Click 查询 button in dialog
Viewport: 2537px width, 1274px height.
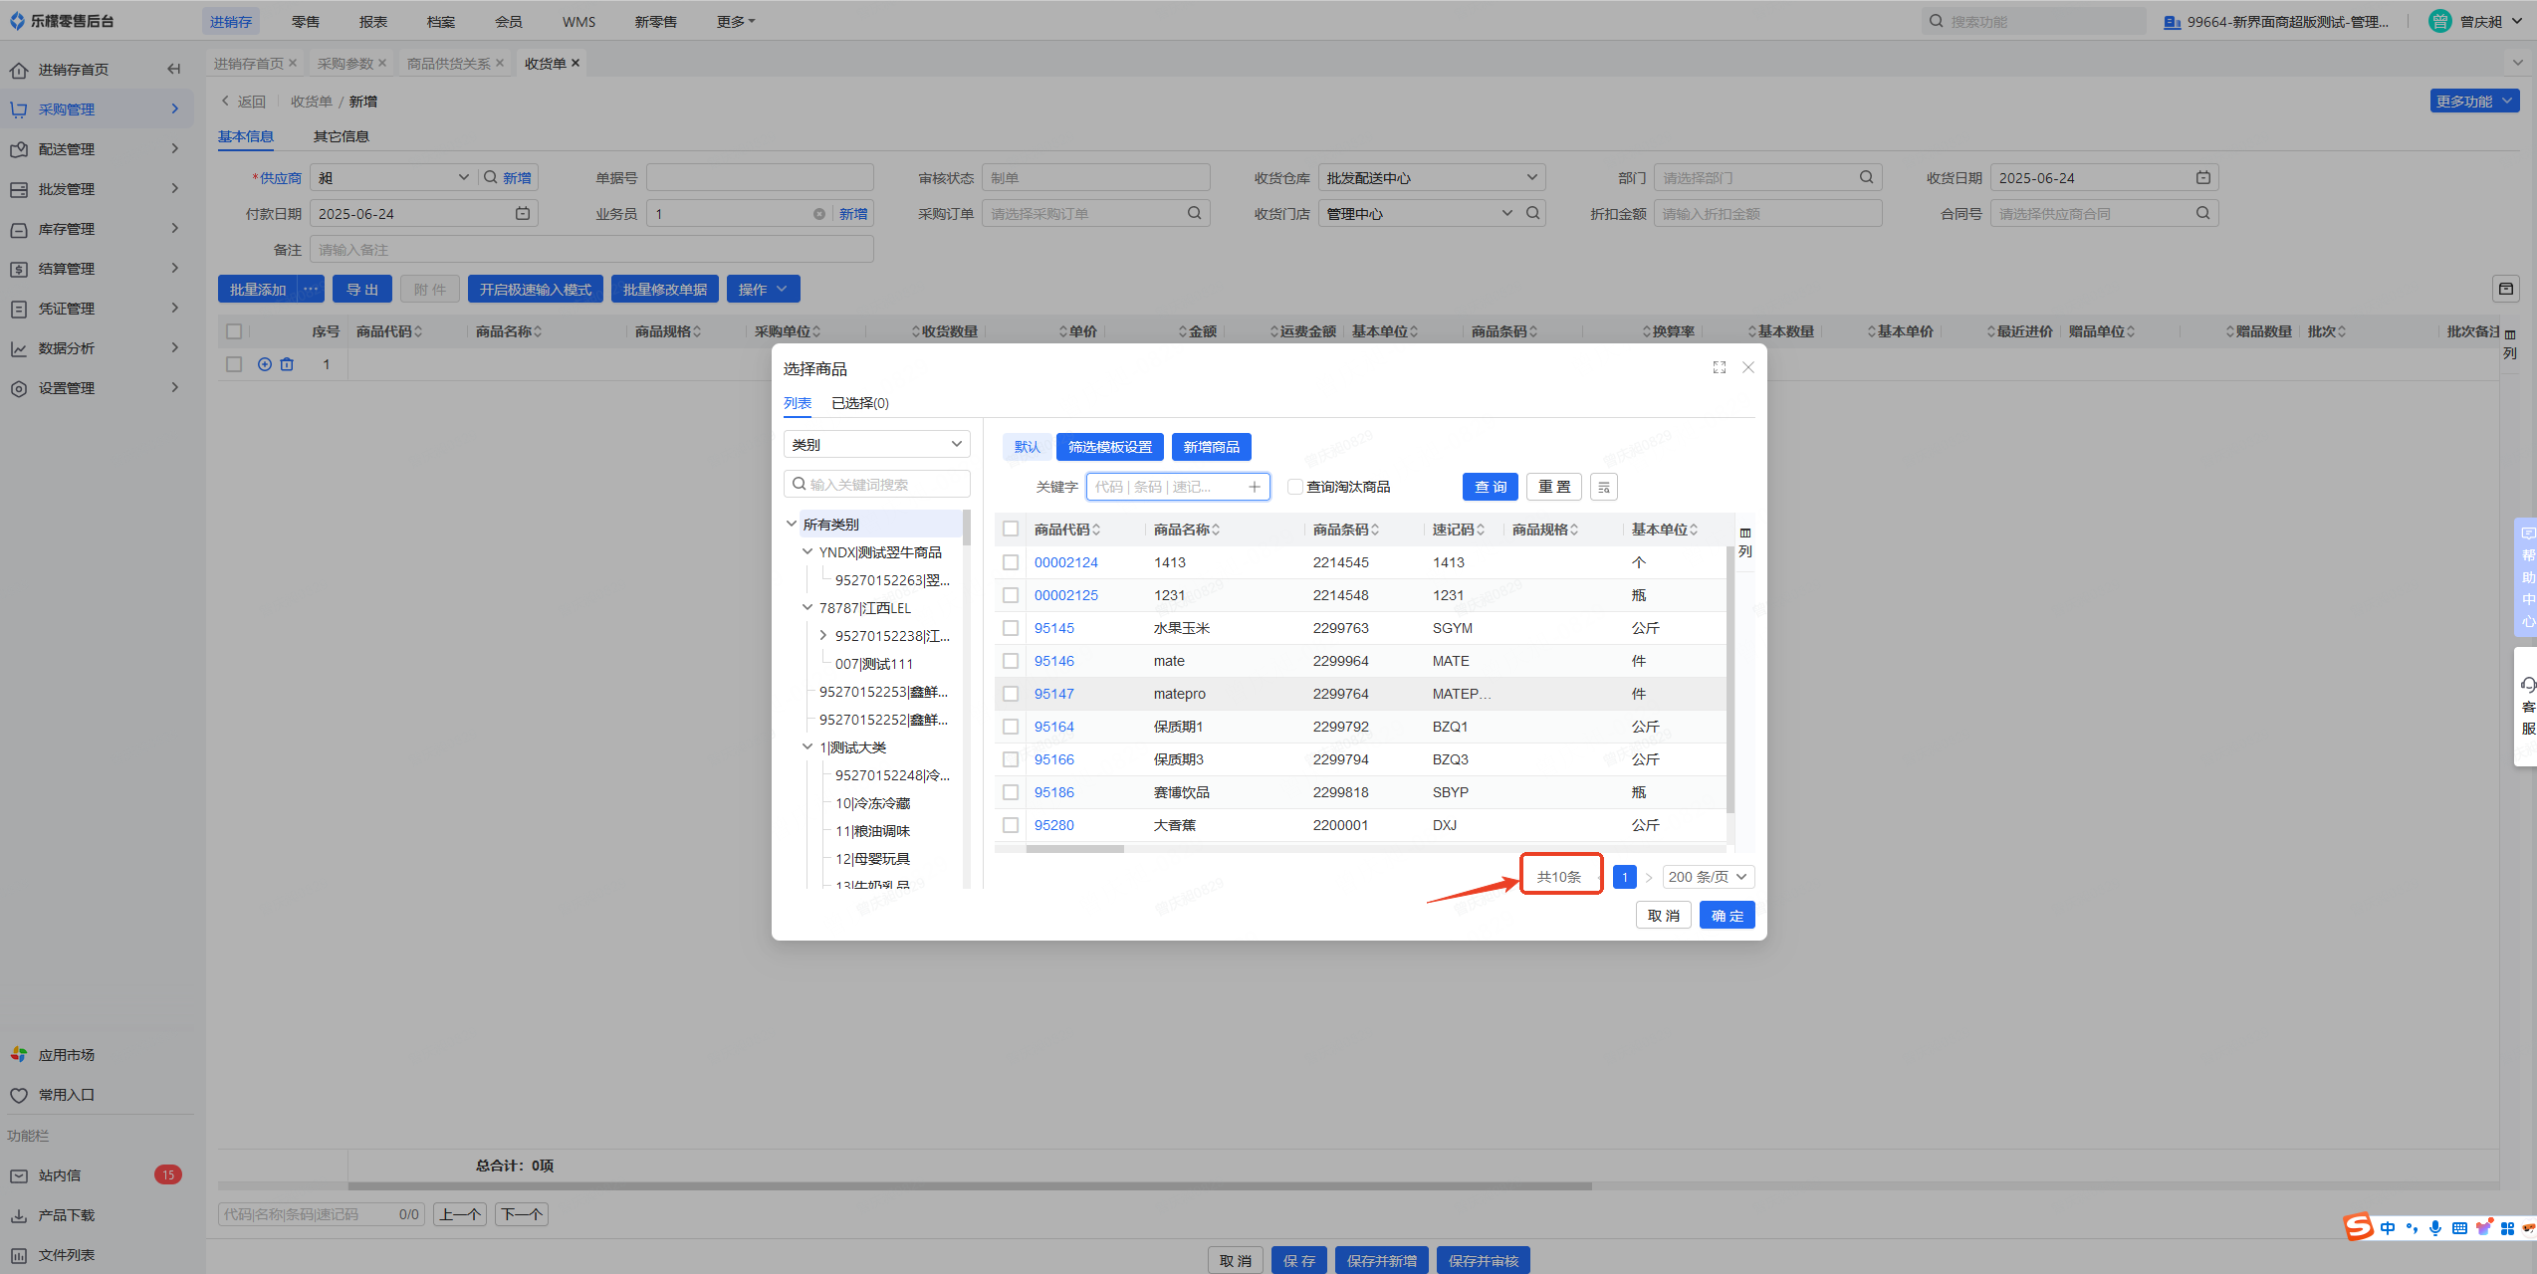tap(1490, 487)
